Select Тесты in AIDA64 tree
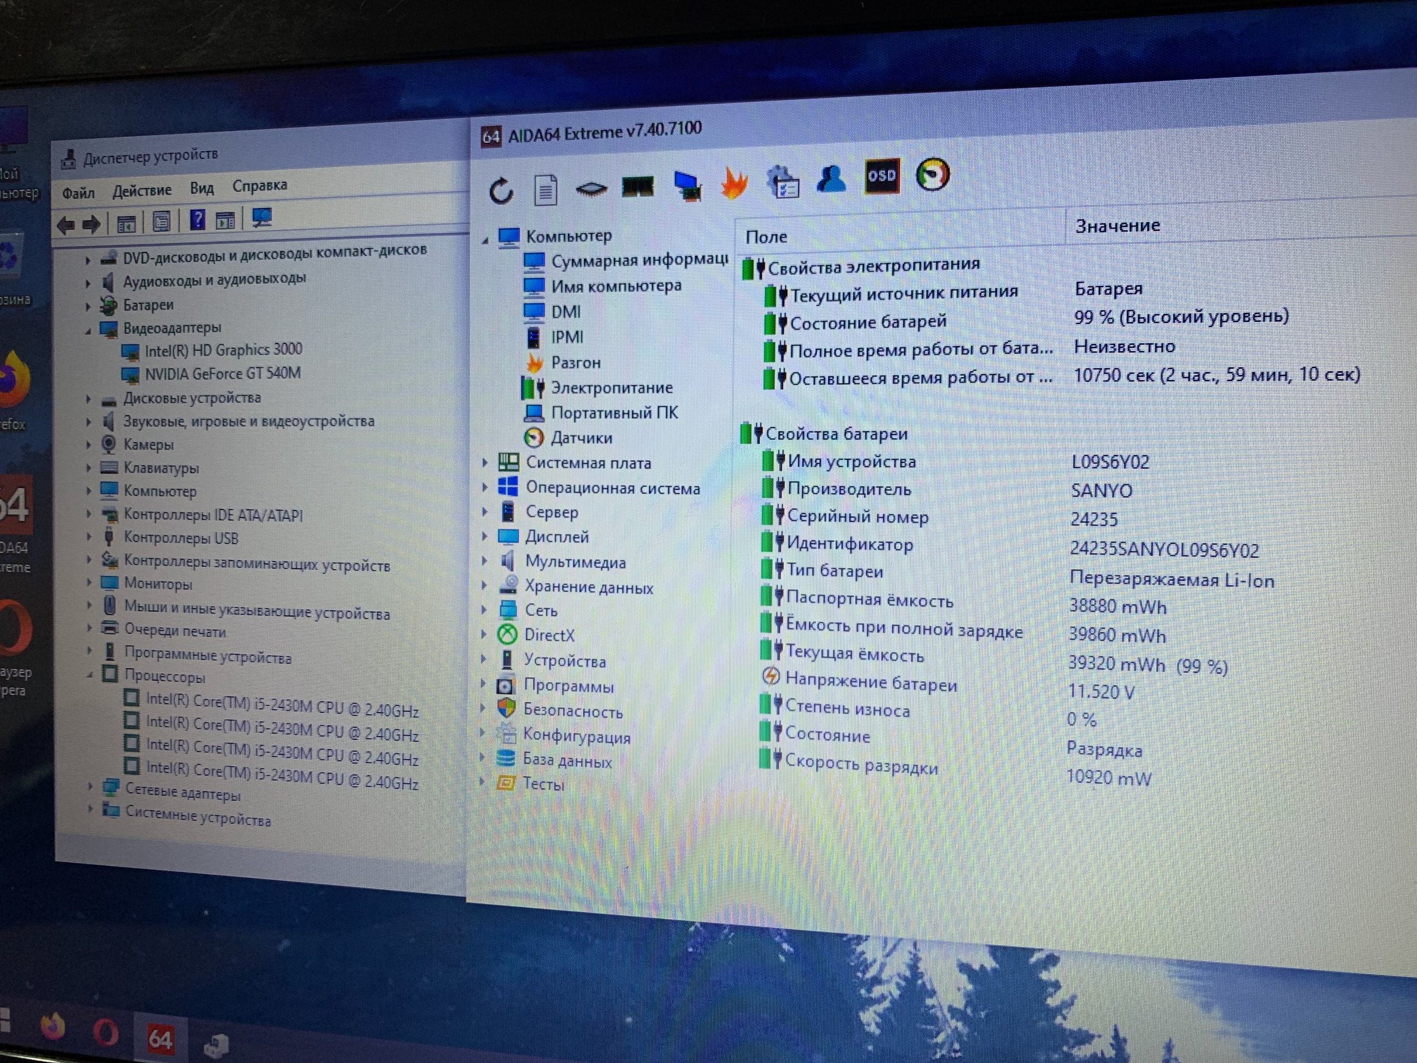The height and width of the screenshot is (1063, 1417). click(x=543, y=785)
